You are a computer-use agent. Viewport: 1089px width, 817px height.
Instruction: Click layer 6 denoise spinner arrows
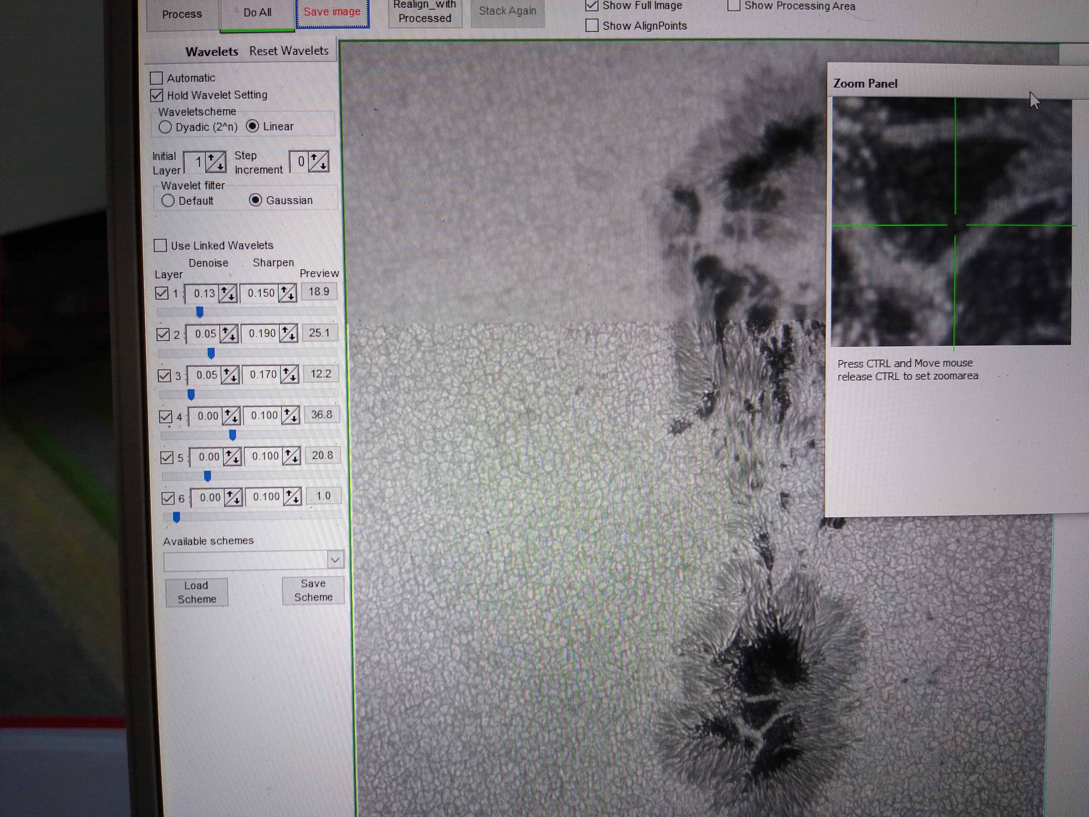click(233, 497)
